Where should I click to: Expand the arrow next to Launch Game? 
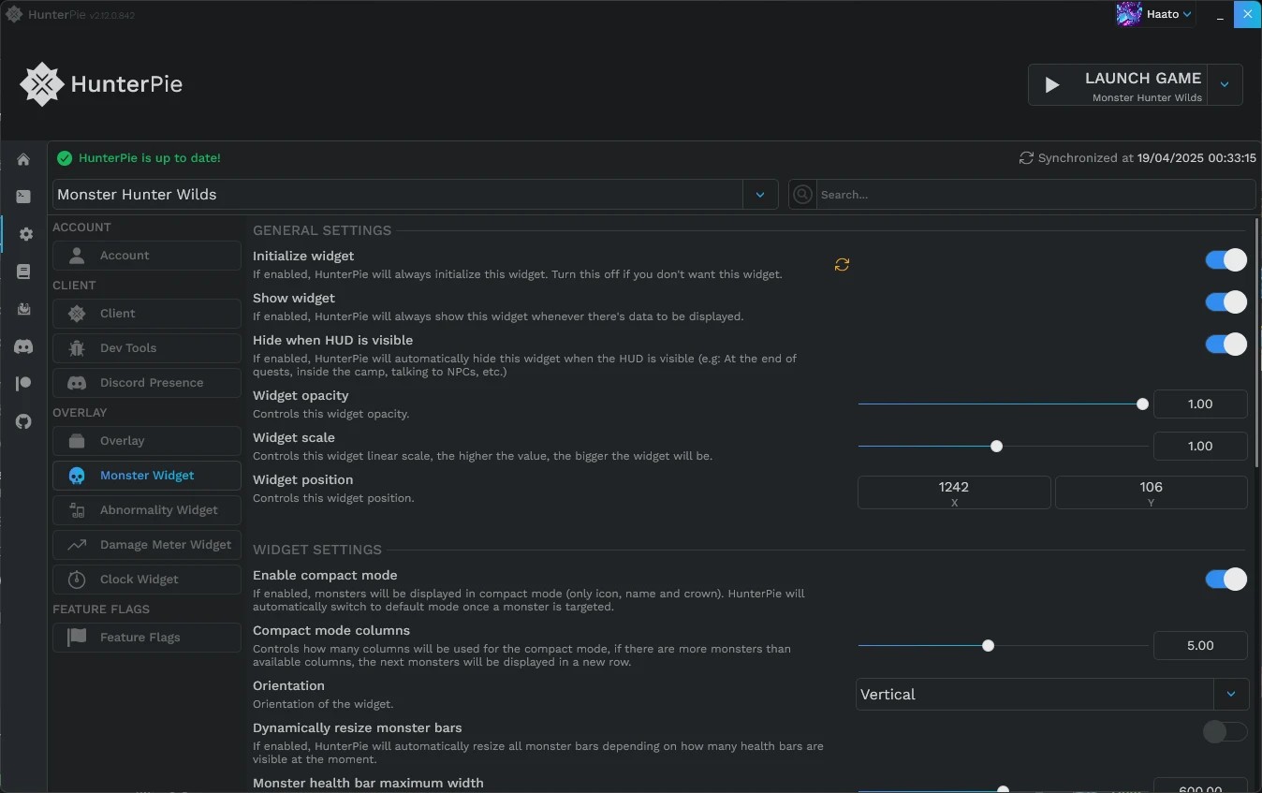click(1225, 85)
